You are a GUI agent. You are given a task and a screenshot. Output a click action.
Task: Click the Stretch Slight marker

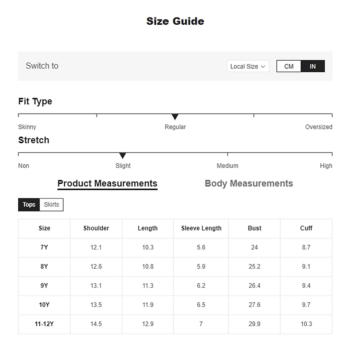pos(123,156)
